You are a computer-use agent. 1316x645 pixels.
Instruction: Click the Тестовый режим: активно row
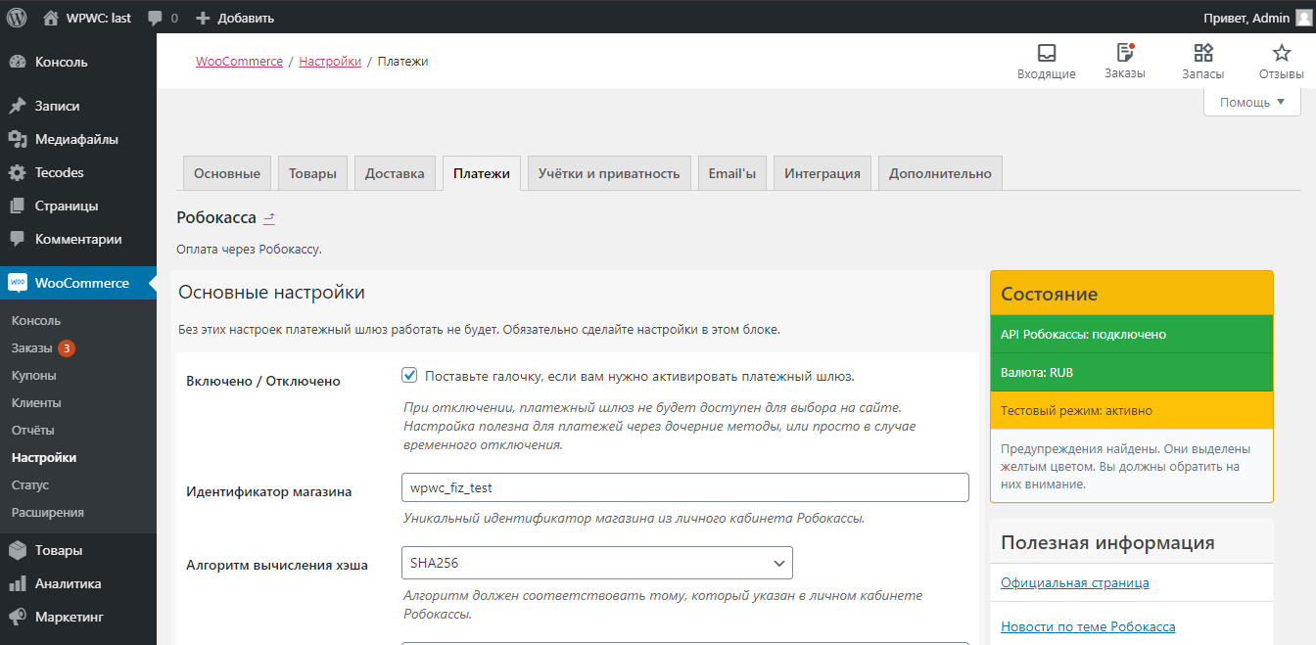(1132, 411)
